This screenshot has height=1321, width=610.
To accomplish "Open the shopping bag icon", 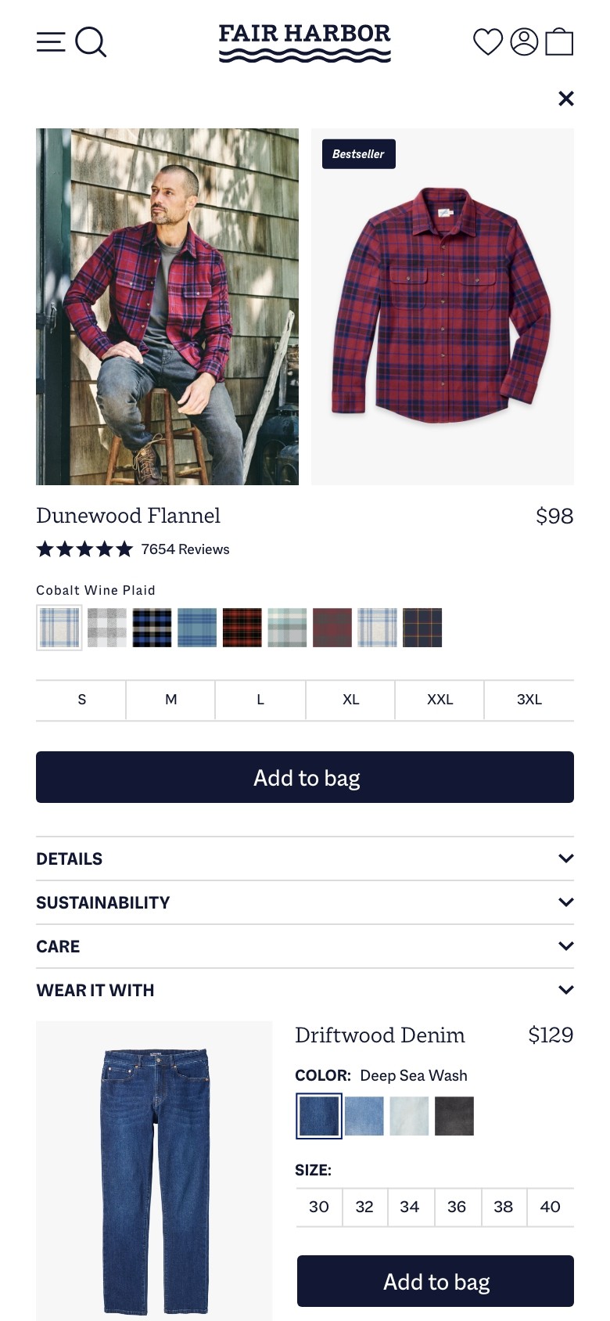I will tap(559, 42).
